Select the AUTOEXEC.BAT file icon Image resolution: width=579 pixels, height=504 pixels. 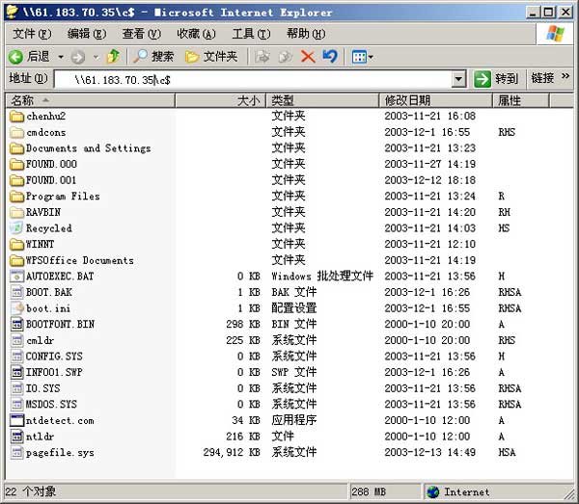[16, 277]
